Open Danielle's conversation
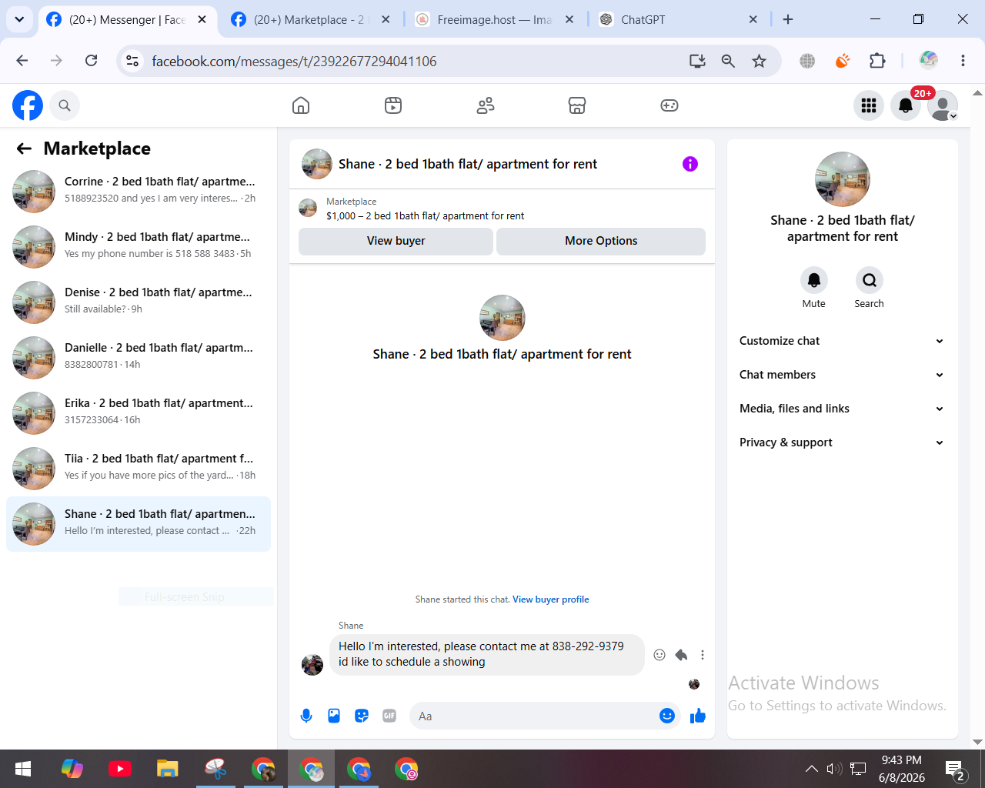 pos(139,357)
